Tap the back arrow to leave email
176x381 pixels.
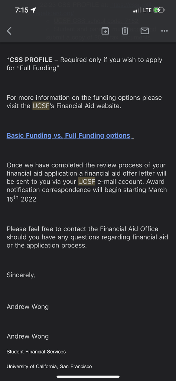click(x=9, y=31)
